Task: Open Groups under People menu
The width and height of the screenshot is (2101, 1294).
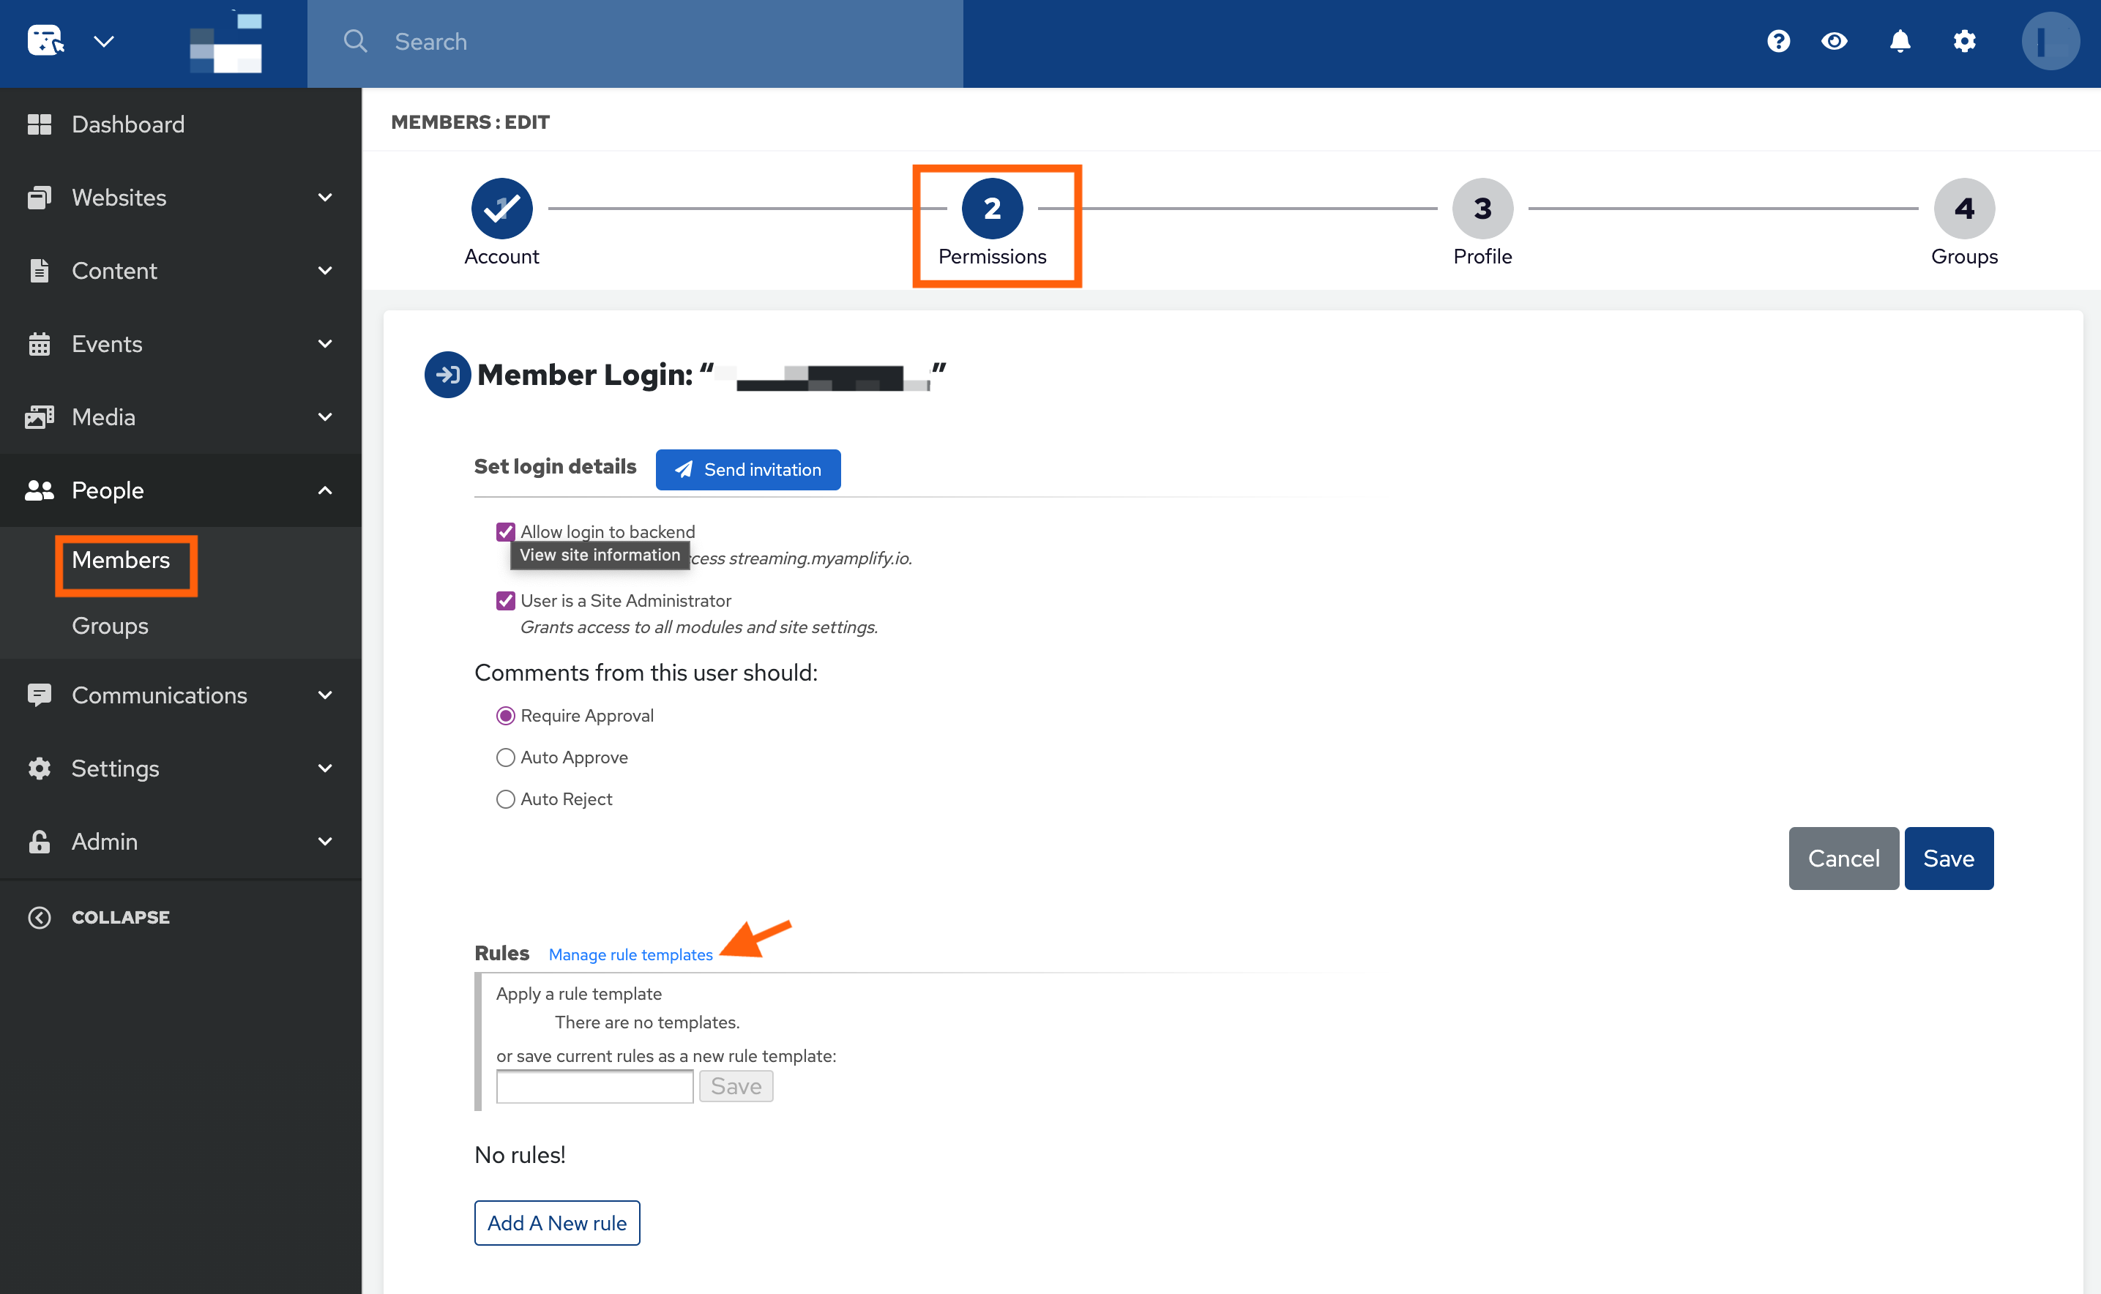Action: tap(110, 626)
